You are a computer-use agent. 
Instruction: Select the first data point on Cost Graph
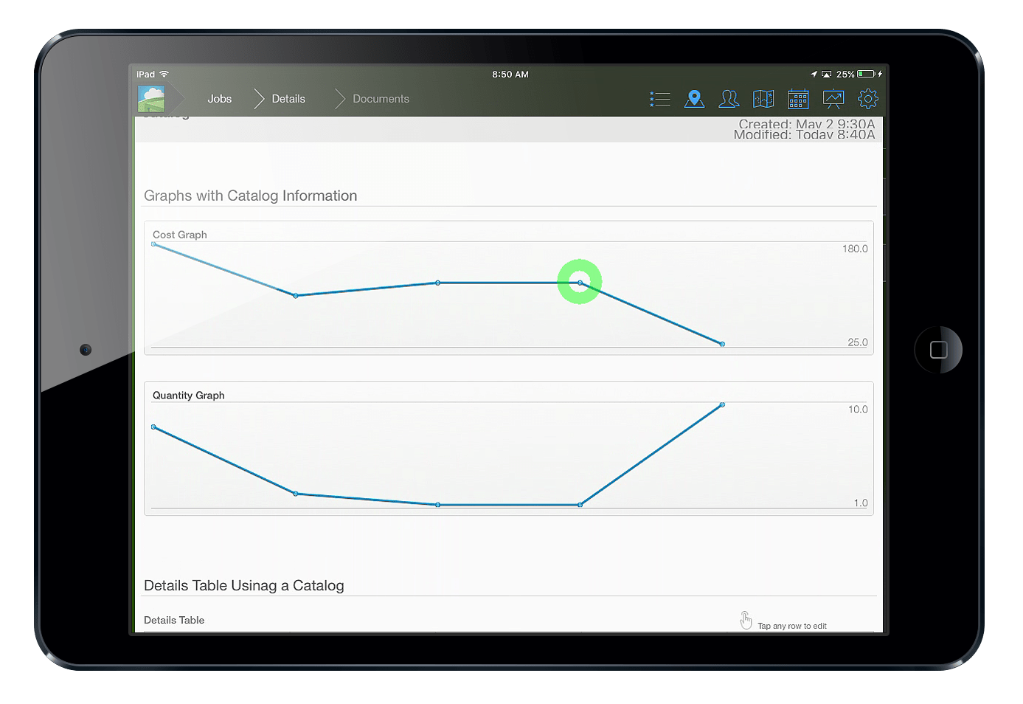point(153,244)
